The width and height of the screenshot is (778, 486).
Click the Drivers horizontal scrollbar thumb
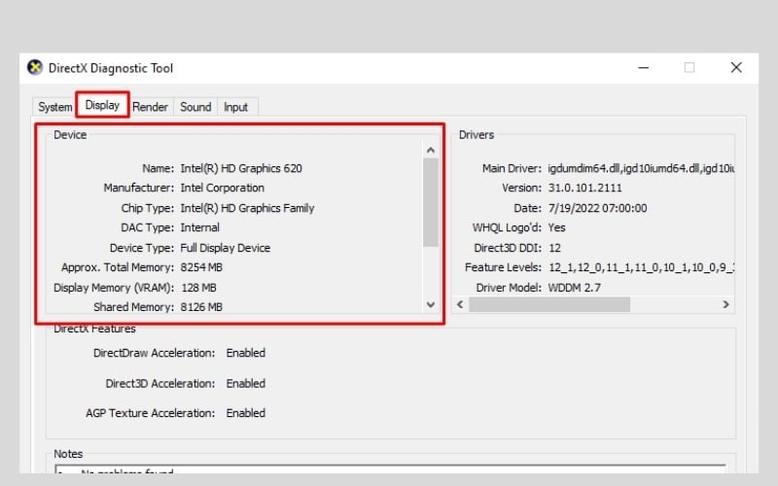pyautogui.click(x=549, y=304)
